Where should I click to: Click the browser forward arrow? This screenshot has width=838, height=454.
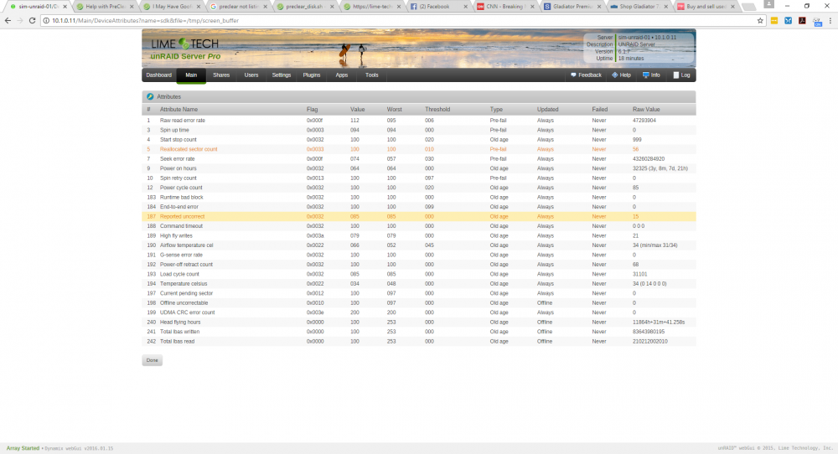(x=20, y=20)
